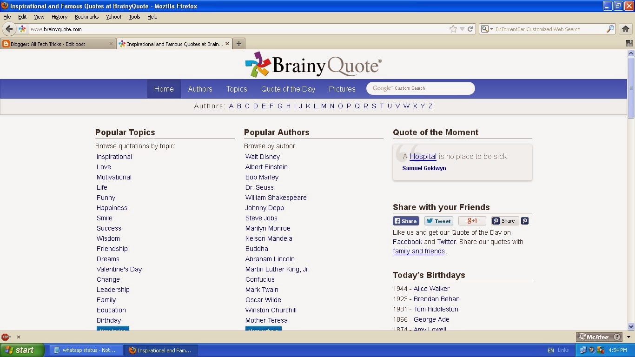Click the McAfee toolbar button
635x357 pixels.
coord(600,337)
